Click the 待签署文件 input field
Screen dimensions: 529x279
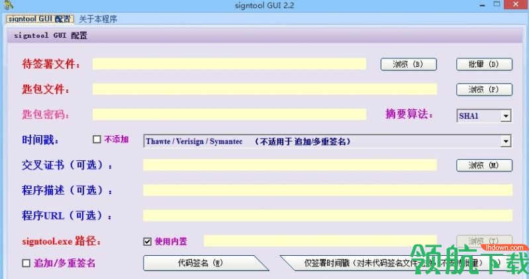coord(230,64)
